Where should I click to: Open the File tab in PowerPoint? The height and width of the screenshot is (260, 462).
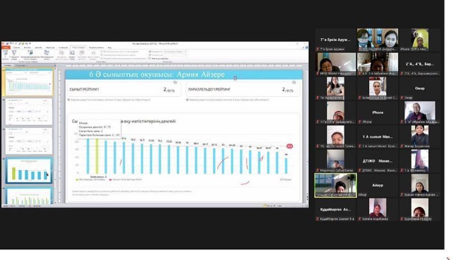(6, 47)
